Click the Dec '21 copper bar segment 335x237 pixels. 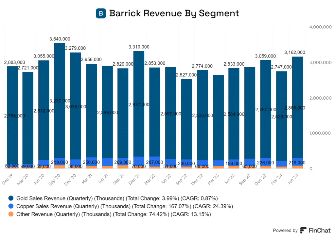[x=139, y=161]
